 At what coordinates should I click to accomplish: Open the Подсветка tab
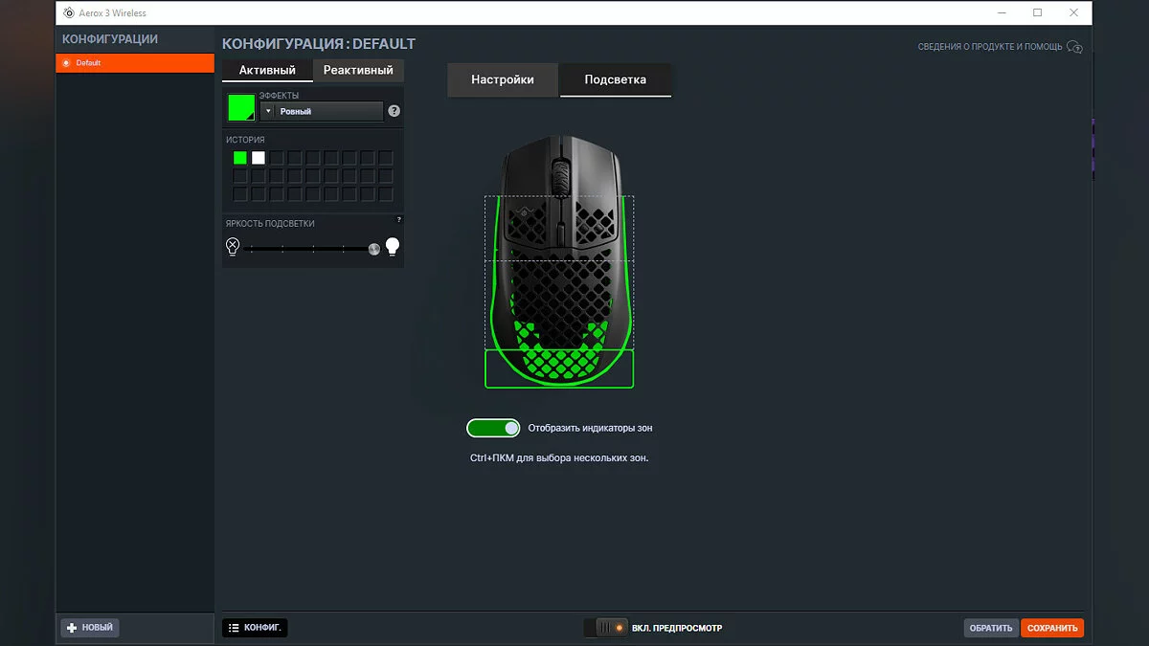pos(615,79)
